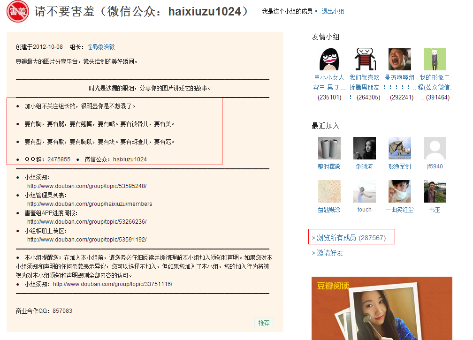Click member name 彭渔军制
The height and width of the screenshot is (340, 473).
click(400, 166)
